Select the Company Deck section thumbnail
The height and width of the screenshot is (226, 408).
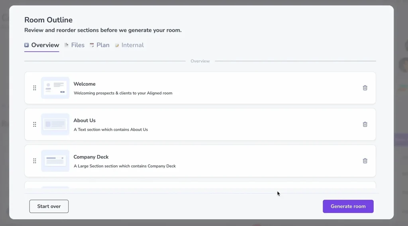click(55, 161)
